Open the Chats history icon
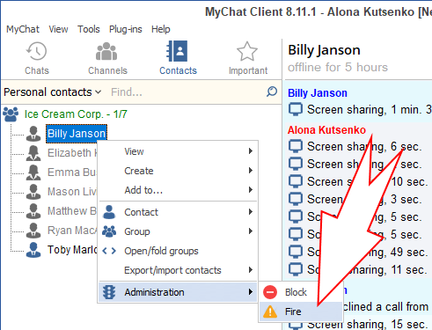Image resolution: width=432 pixels, height=330 pixels. point(36,51)
